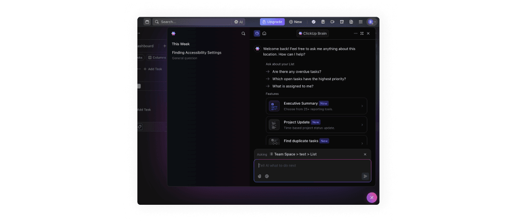Click the video clip recorder icon
The width and height of the screenshot is (517, 221).
tap(332, 22)
